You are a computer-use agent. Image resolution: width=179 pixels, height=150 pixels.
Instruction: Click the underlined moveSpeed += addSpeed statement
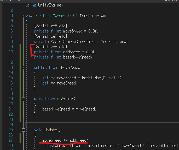point(65,140)
